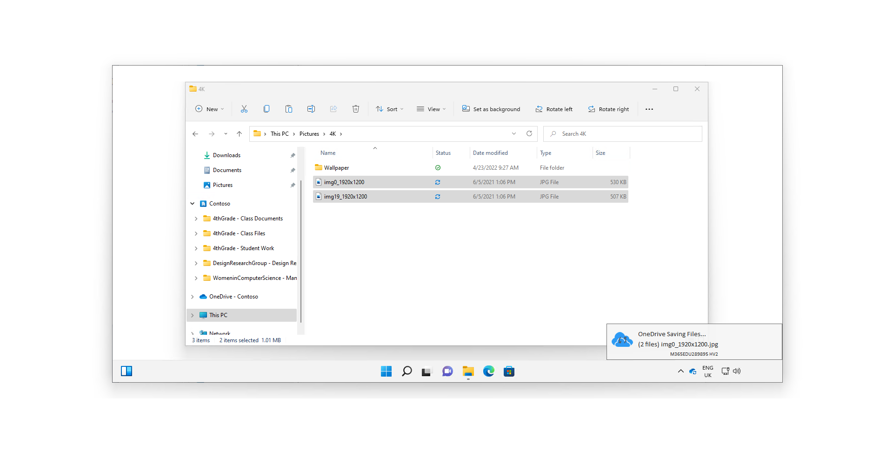Delete selected files with trash icon
The image size is (893, 451).
point(356,109)
